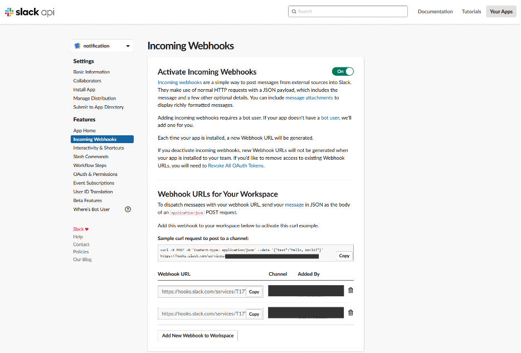Follow the Incoming webhooks link
The height and width of the screenshot is (353, 521).
[x=180, y=82]
